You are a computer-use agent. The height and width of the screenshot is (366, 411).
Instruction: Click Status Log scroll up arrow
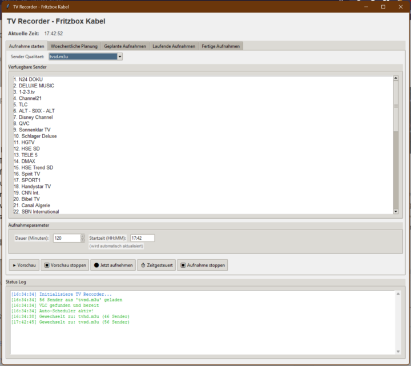[x=398, y=294]
